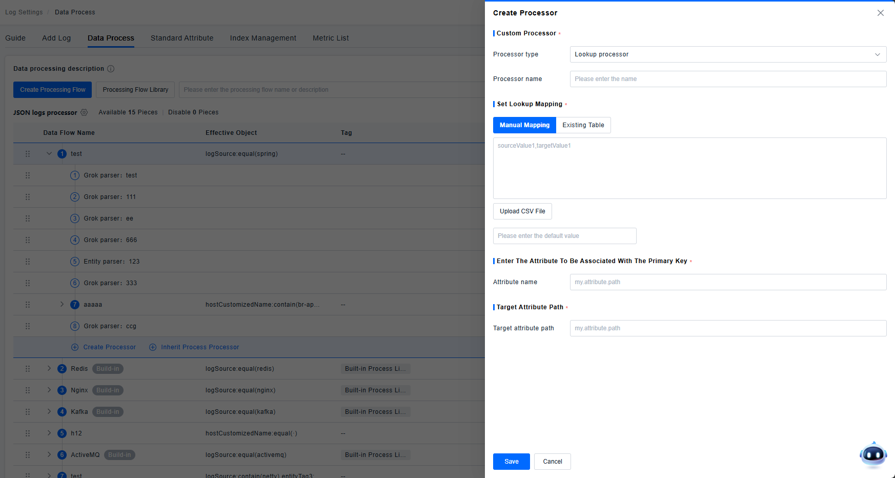Click the Upload CSV File button
Screen dimensions: 895x478
tap(522, 211)
